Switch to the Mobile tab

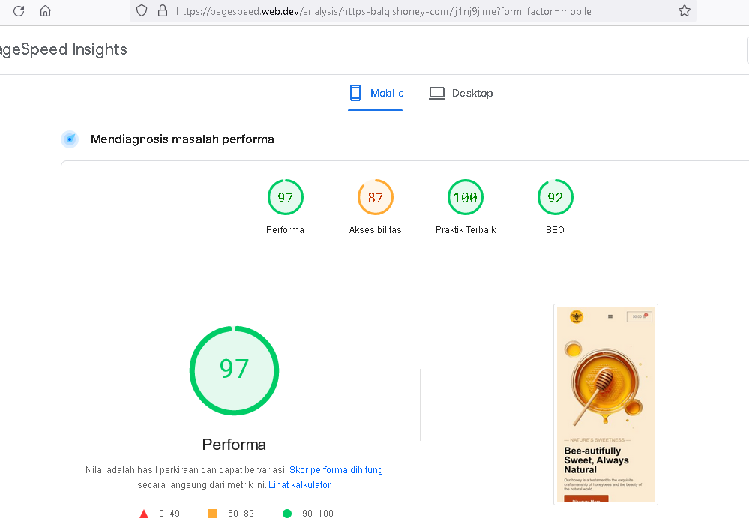[386, 93]
